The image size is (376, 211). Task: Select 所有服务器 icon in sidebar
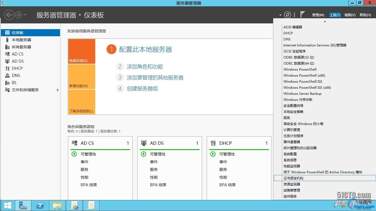(x=7, y=47)
